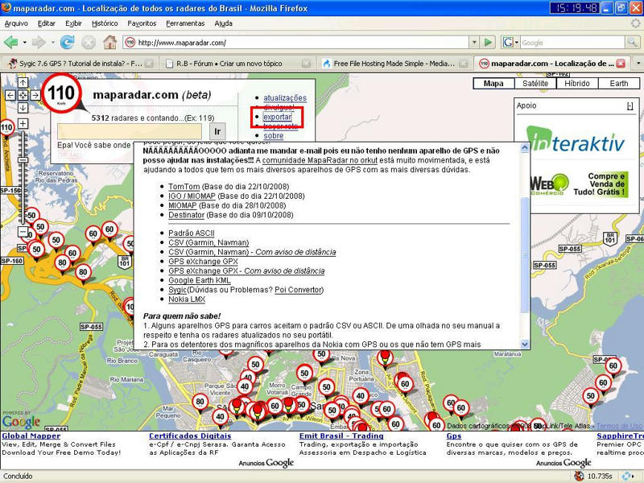Select the Padrão ASCII export format
The image size is (644, 483).
(192, 233)
